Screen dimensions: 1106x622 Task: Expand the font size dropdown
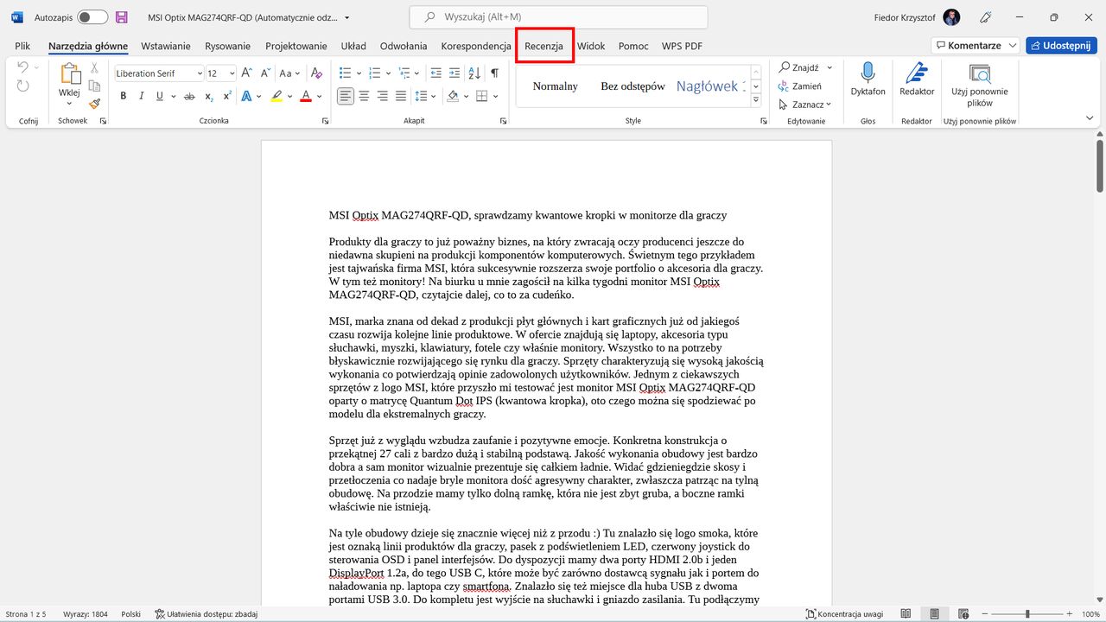[232, 73]
